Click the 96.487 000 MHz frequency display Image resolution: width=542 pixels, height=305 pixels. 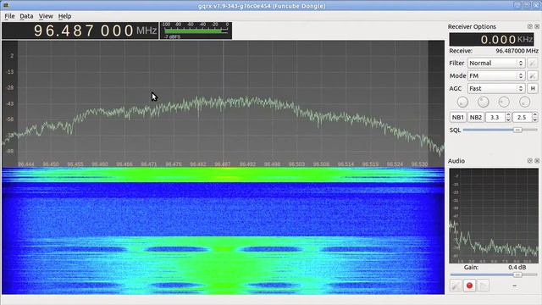[80, 30]
